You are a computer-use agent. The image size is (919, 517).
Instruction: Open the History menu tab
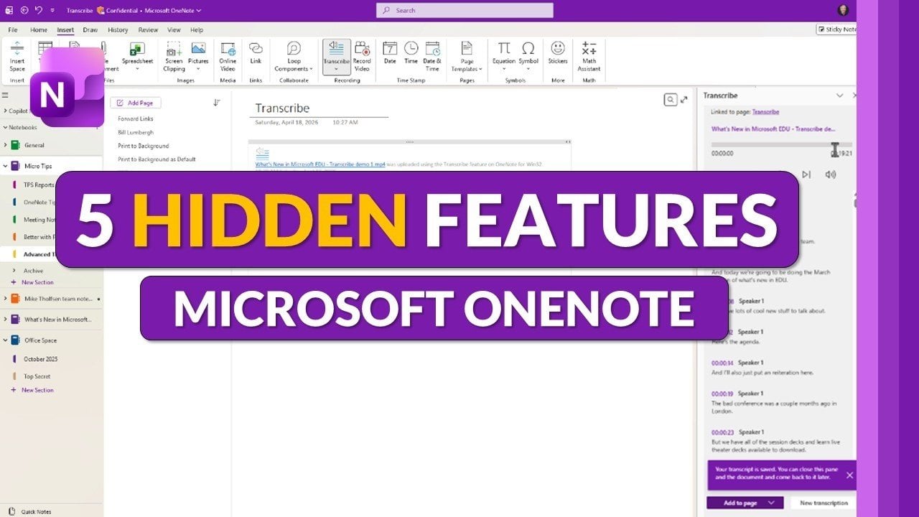pyautogui.click(x=118, y=29)
